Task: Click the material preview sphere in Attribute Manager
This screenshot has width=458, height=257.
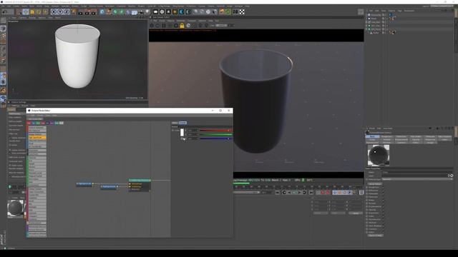Action: 379,156
